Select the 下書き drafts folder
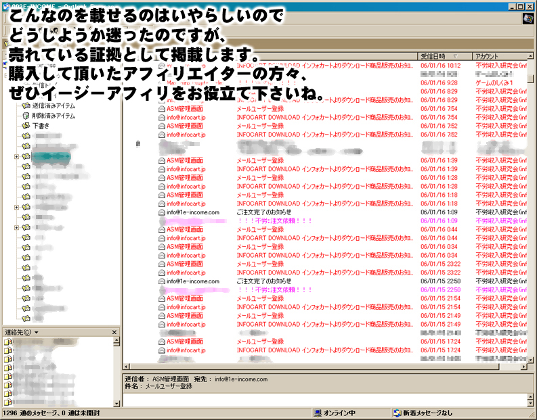 pos(41,126)
